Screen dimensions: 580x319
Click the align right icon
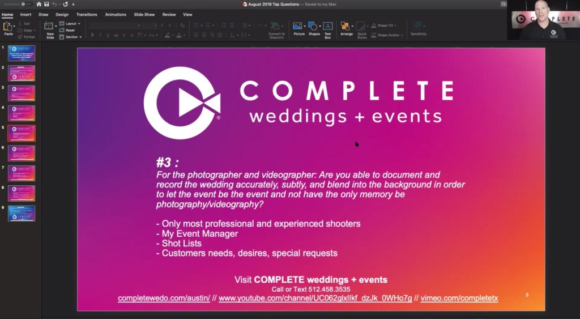click(x=212, y=35)
